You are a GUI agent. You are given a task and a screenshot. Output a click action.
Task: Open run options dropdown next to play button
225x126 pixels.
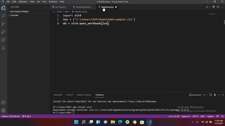pyautogui.click(x=210, y=7)
